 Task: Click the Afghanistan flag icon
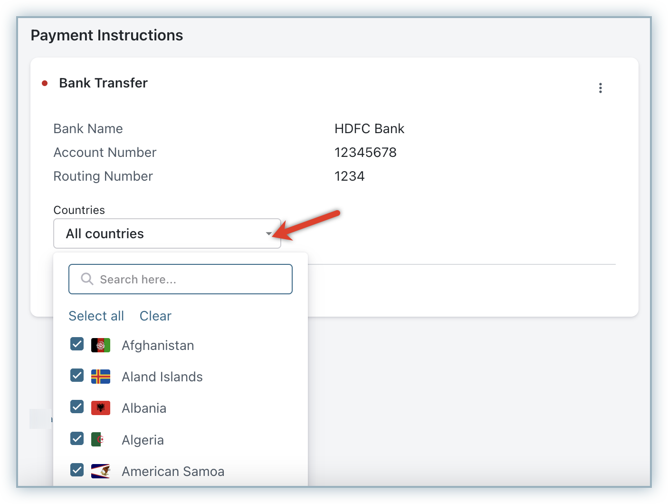click(101, 345)
